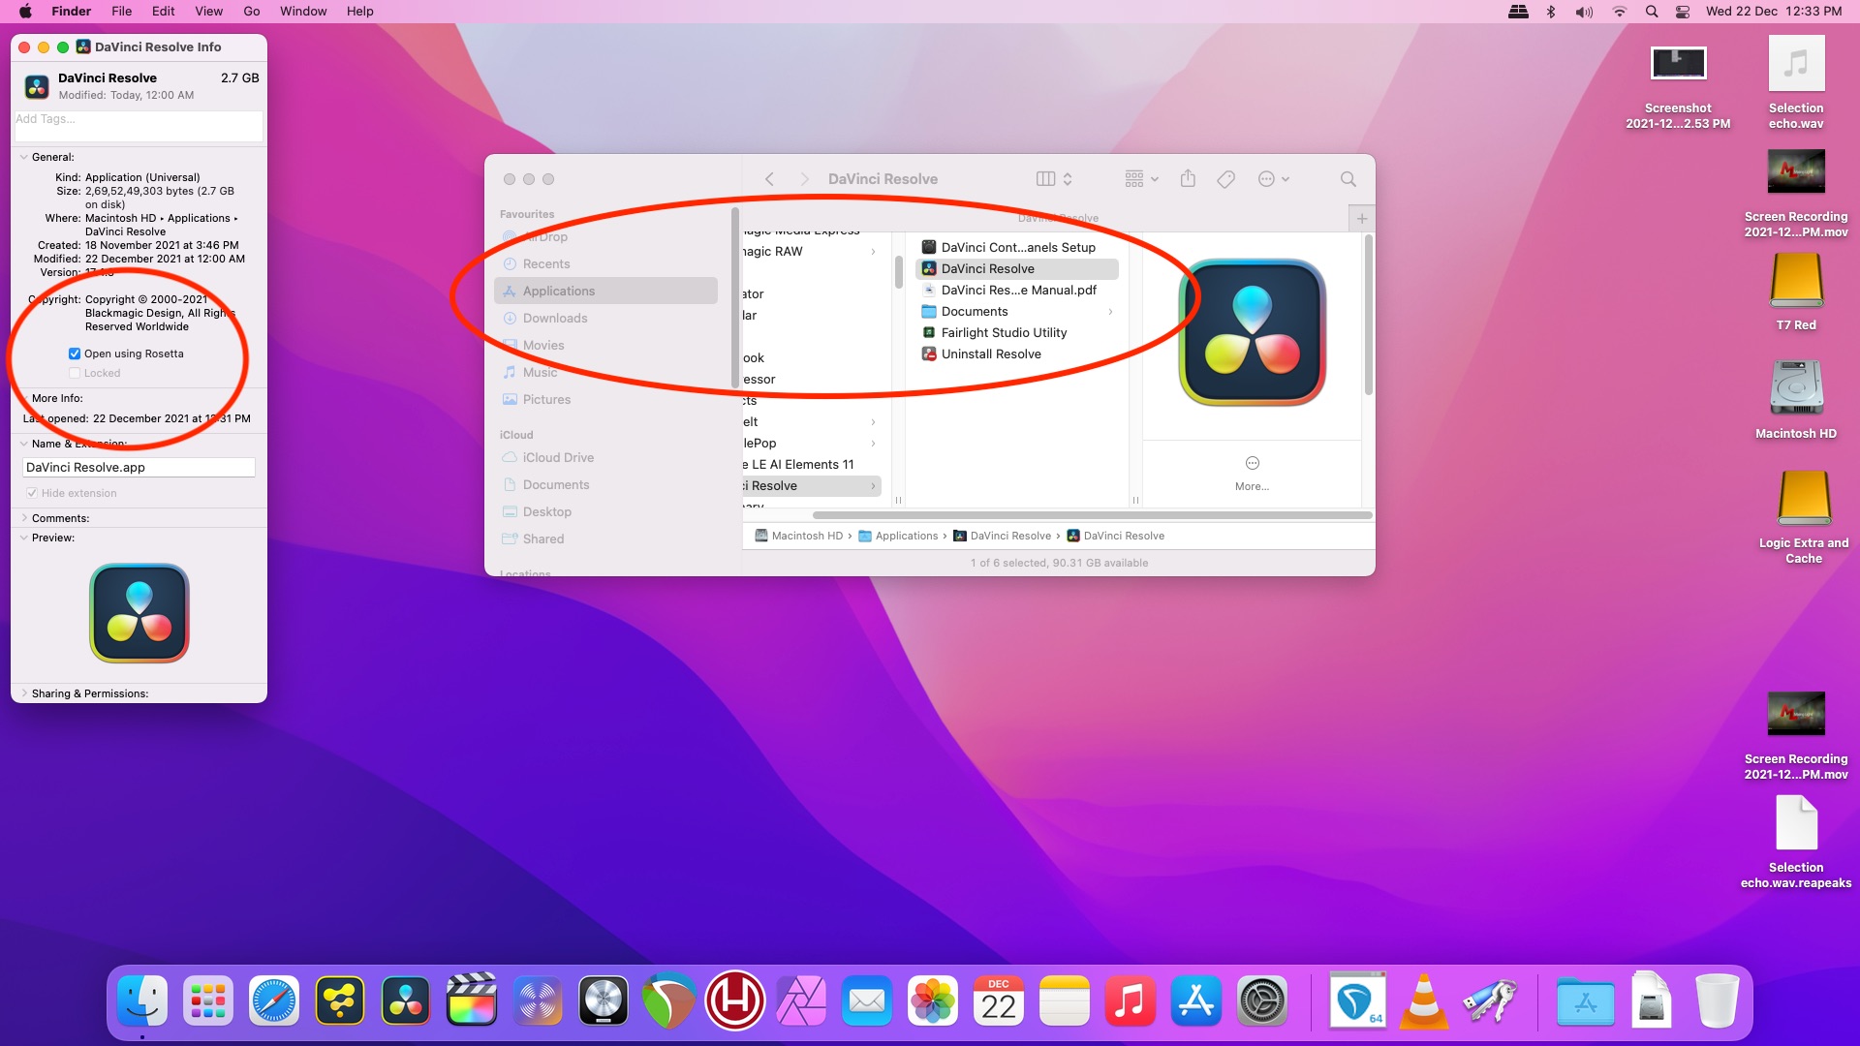The width and height of the screenshot is (1860, 1046).
Task: Open Mail from the Dock
Action: point(867,1000)
